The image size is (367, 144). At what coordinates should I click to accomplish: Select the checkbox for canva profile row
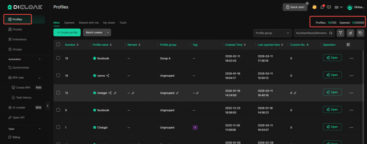pos(58,75)
